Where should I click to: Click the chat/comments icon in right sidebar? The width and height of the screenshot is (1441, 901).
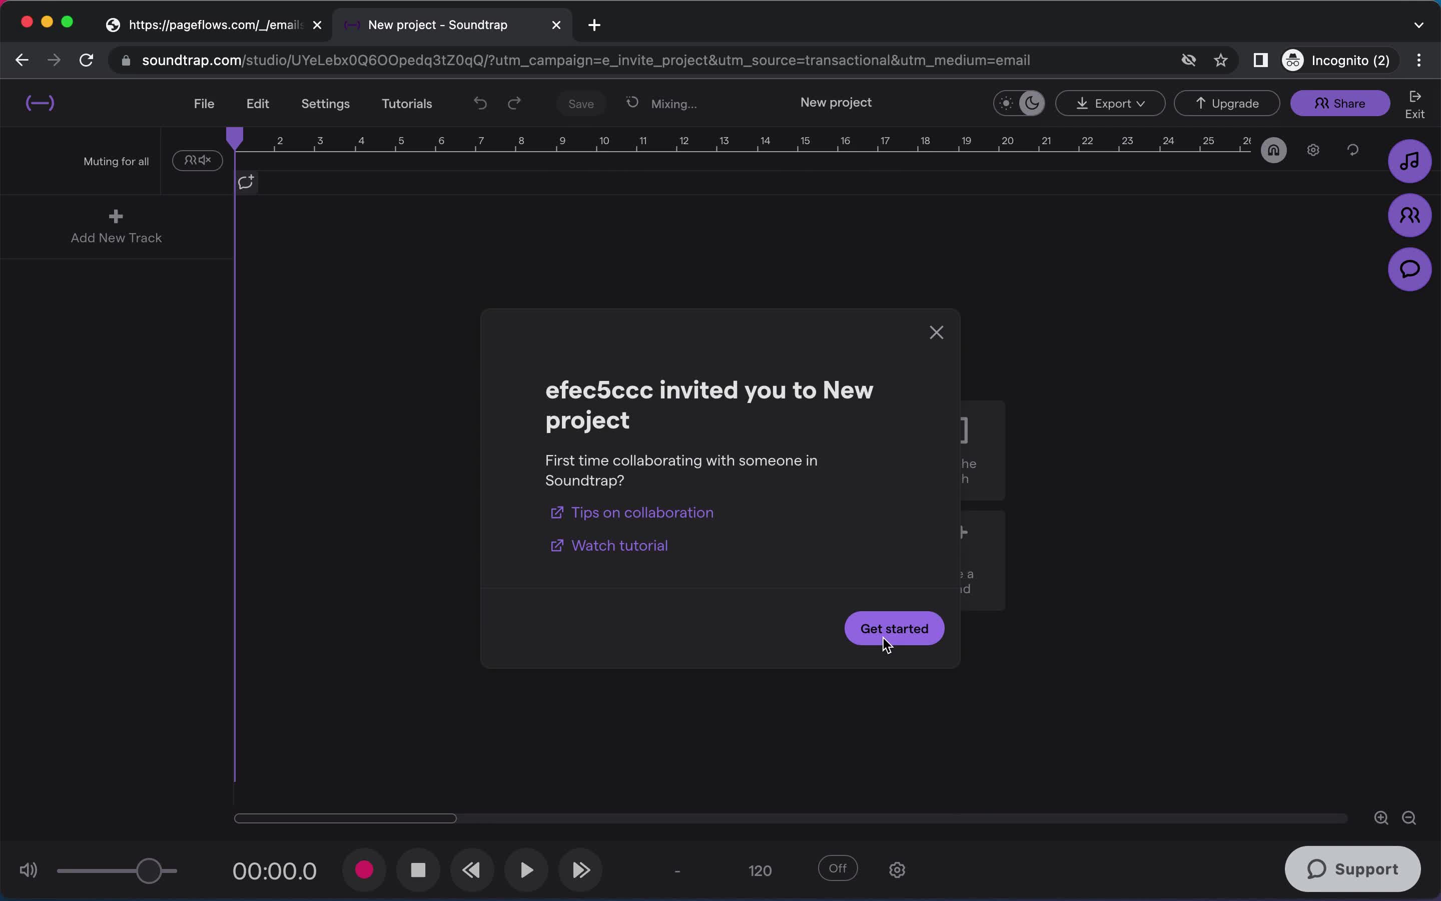(x=1409, y=269)
